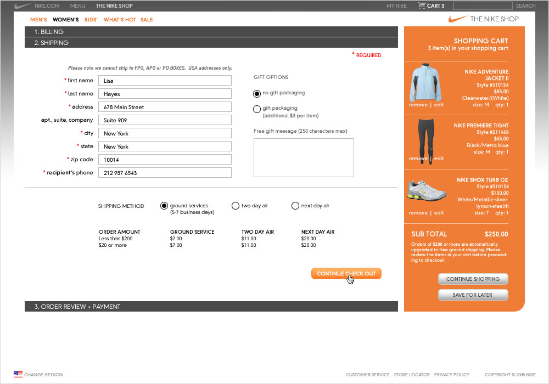
Task: Click the orange Nike Shop swoosh logo
Action: click(457, 19)
